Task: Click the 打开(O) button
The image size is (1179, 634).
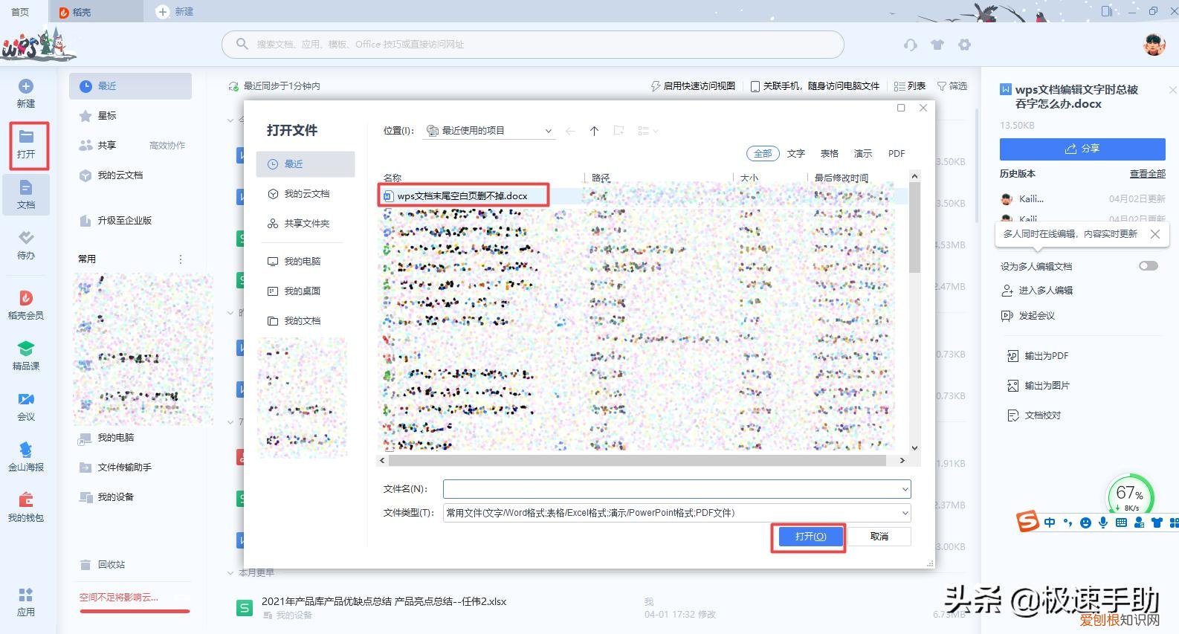Action: coord(810,537)
